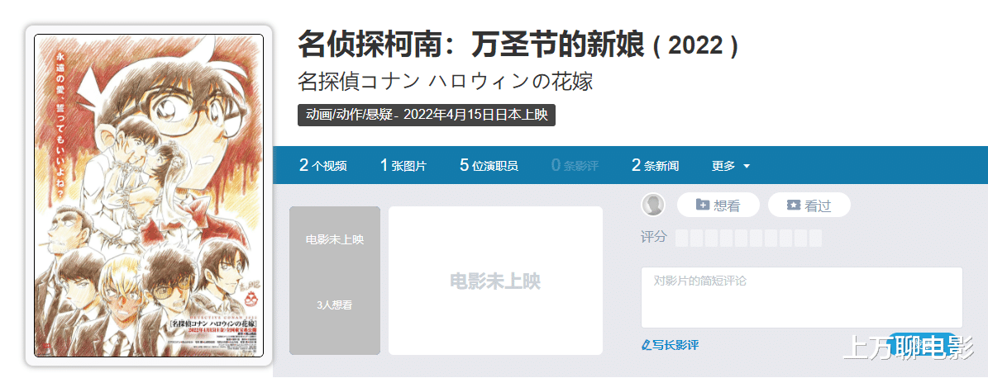Click the 3人想看 gray panel
Screen dimensions: 988x378
pos(335,281)
